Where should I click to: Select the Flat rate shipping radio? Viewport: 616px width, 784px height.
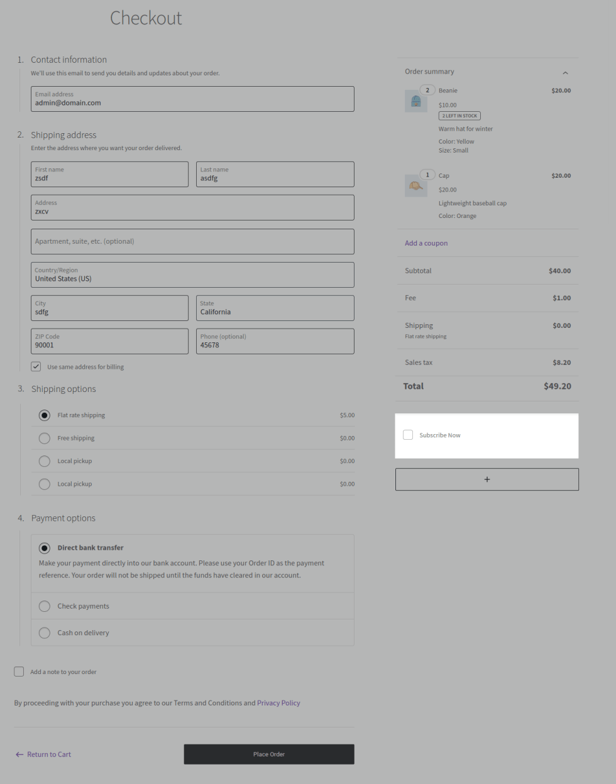click(45, 415)
